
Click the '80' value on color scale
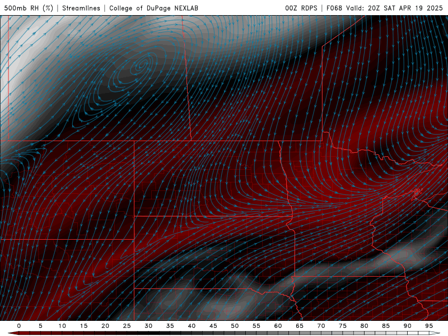point(365,326)
